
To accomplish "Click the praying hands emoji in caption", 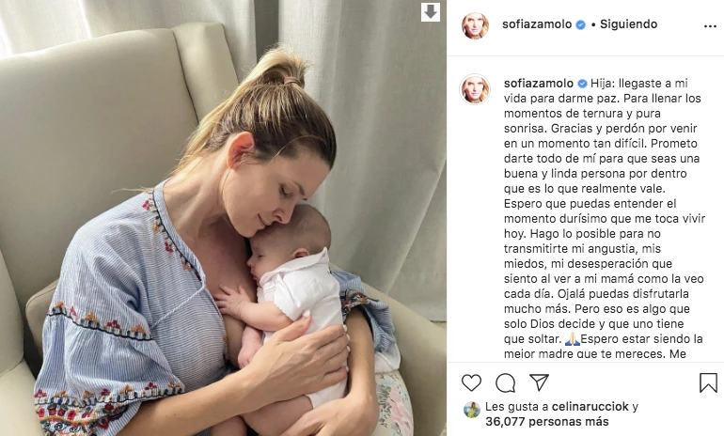I will (x=573, y=339).
